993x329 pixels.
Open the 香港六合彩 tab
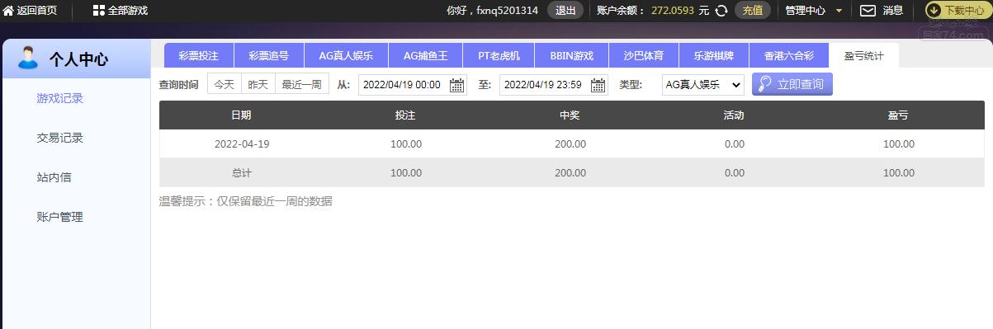tap(789, 56)
